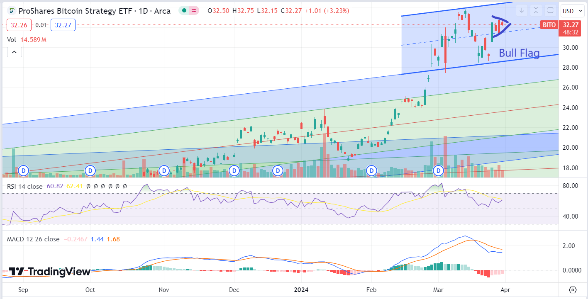The width and height of the screenshot is (588, 299).
Task: Click the TradingView logo
Action: [x=49, y=272]
